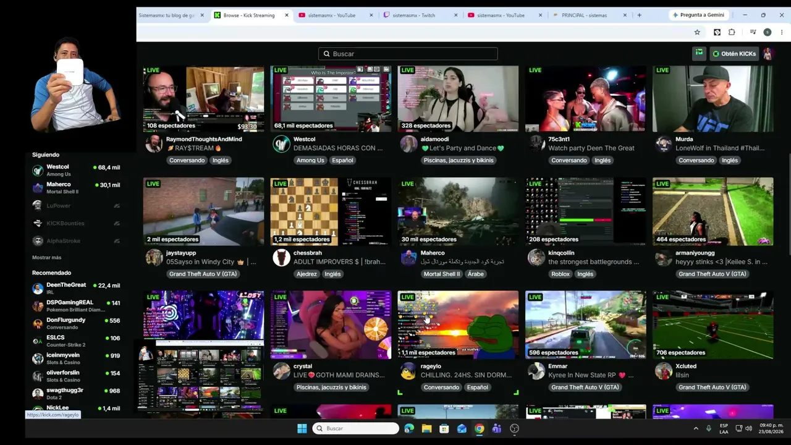Open the green Kick icon beside Obtén KICKs
The height and width of the screenshot is (445, 791).
[699, 54]
